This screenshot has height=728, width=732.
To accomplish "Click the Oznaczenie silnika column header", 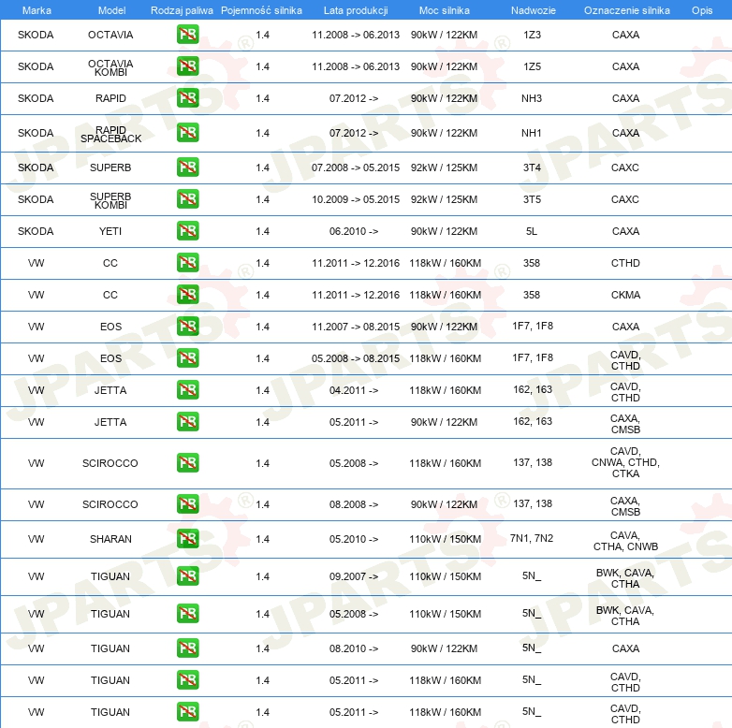I will click(x=626, y=10).
